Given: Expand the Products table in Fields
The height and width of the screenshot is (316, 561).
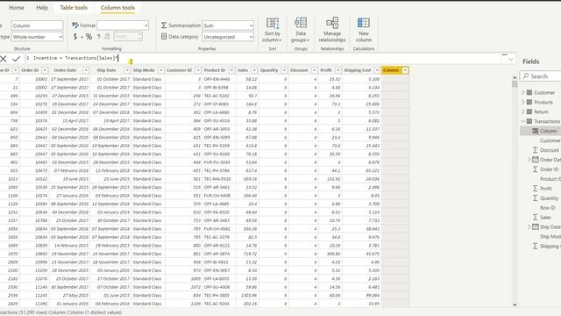Looking at the screenshot, I should click(x=523, y=102).
